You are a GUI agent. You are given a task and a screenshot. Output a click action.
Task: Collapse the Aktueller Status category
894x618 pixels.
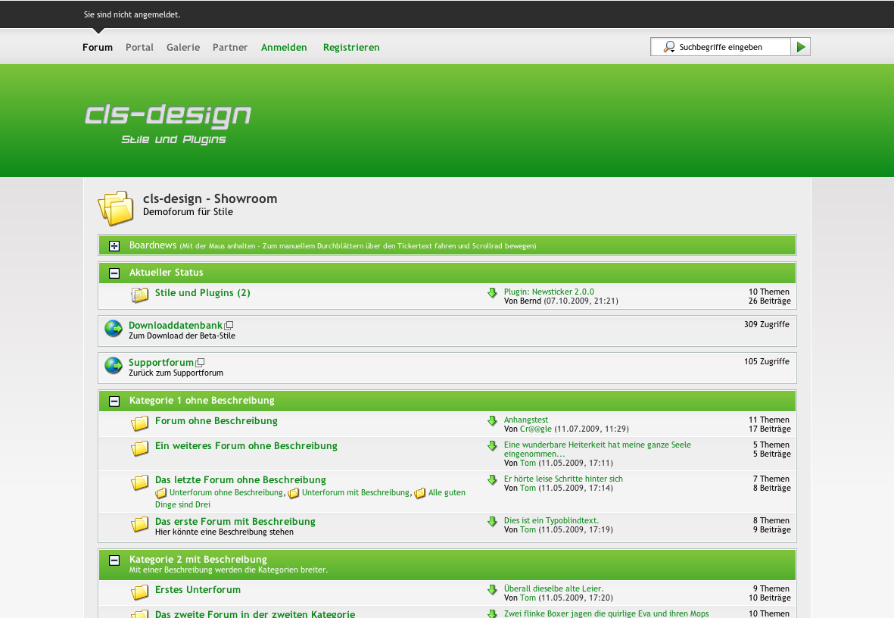coord(114,273)
